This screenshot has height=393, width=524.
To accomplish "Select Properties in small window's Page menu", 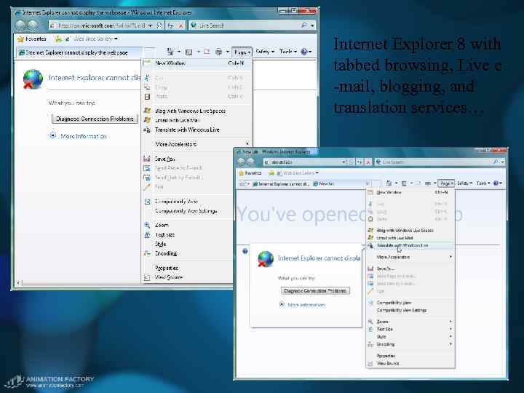I will pyautogui.click(x=410, y=356).
